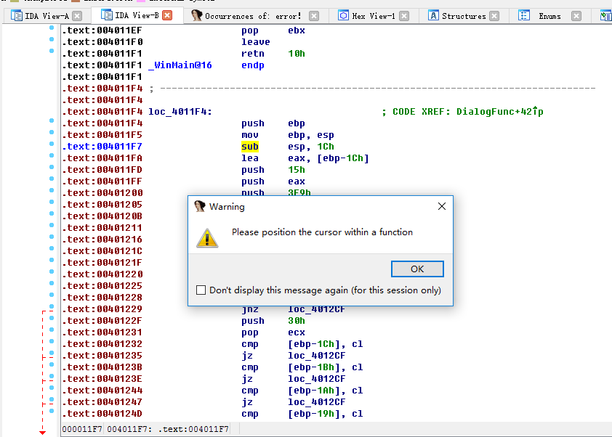
Task: Click the IDA View-B tab icon
Action: [107, 15]
